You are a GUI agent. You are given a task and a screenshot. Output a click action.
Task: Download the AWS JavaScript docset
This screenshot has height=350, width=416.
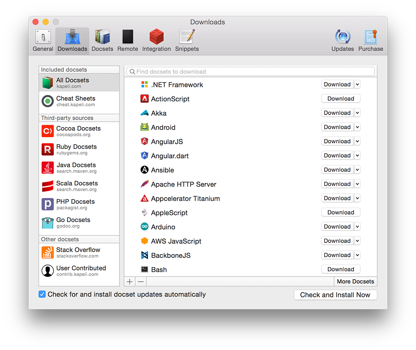click(x=337, y=241)
